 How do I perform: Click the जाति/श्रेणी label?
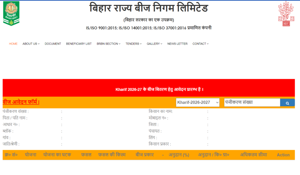point(11,144)
